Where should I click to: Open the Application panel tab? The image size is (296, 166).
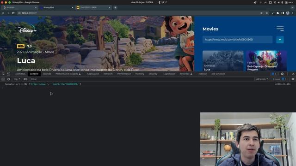[x=93, y=74]
